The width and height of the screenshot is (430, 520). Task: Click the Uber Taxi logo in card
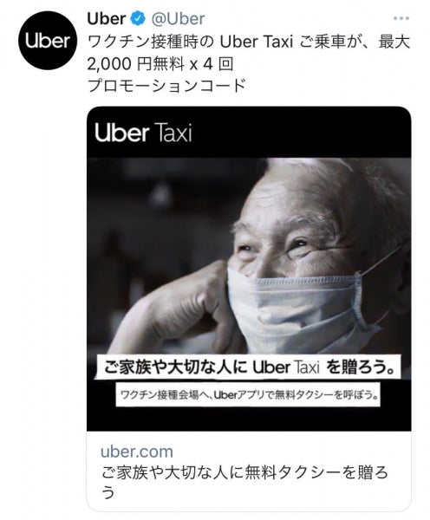(143, 133)
